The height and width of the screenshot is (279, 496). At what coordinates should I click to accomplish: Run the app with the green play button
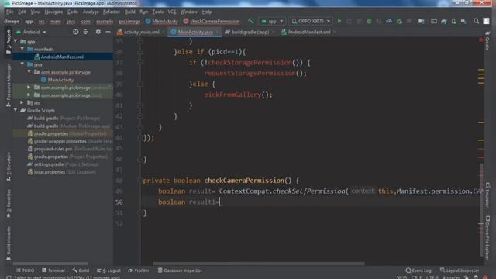coord(339,21)
